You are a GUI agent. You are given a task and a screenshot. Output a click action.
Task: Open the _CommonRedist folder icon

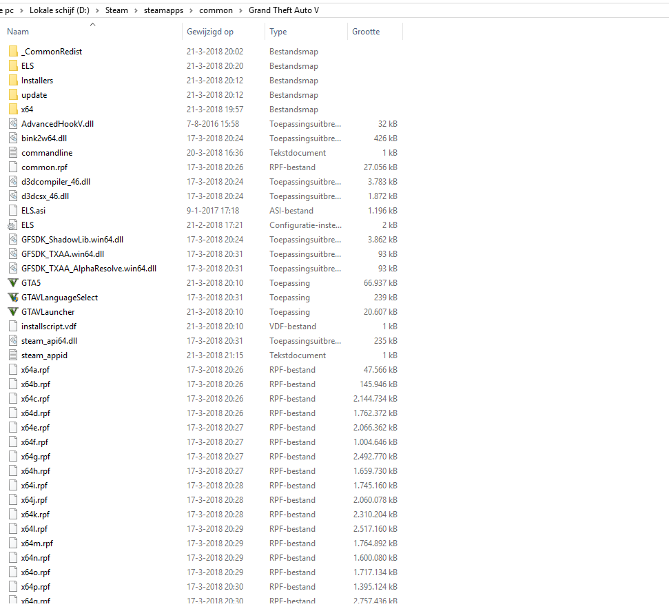click(x=13, y=52)
